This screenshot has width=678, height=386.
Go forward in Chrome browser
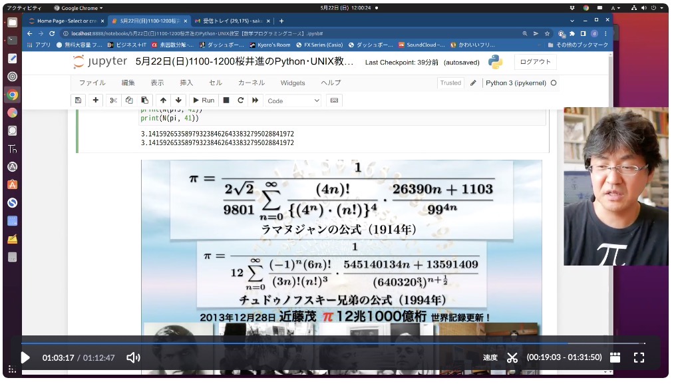41,33
